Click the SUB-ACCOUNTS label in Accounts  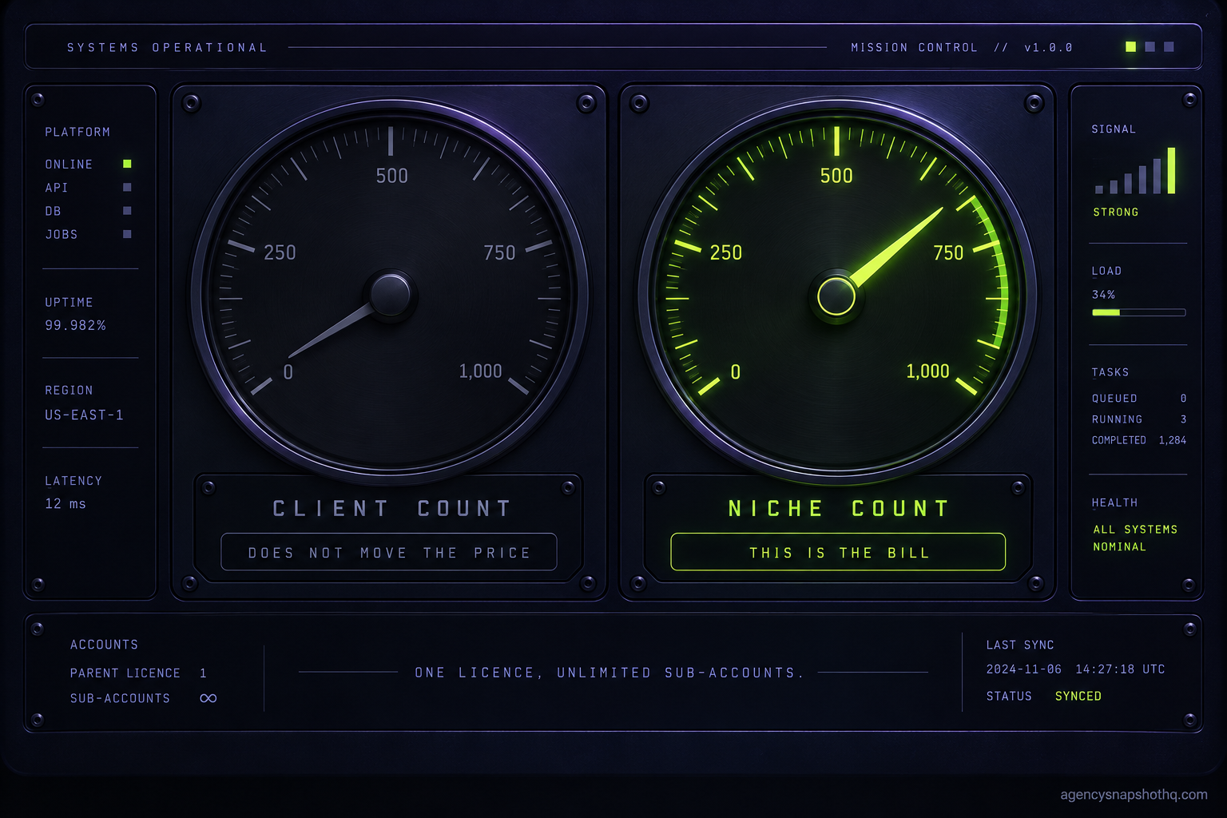120,698
